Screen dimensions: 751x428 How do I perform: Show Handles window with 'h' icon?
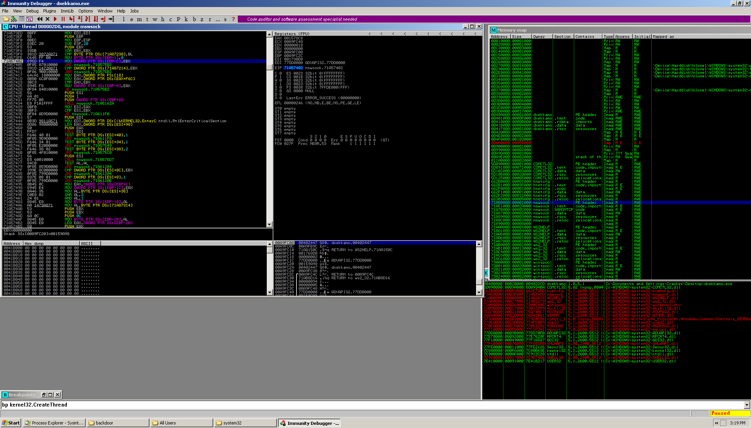point(163,19)
